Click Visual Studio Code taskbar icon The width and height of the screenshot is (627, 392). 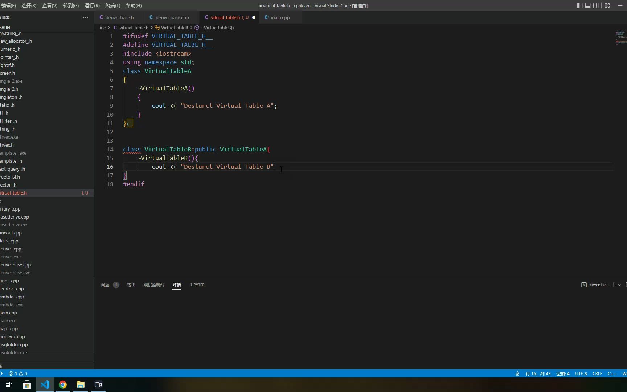click(x=45, y=385)
